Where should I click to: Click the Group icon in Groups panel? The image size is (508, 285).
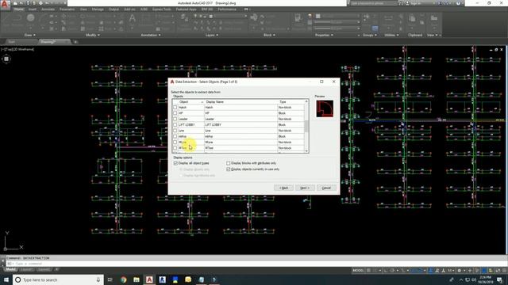tap(367, 17)
